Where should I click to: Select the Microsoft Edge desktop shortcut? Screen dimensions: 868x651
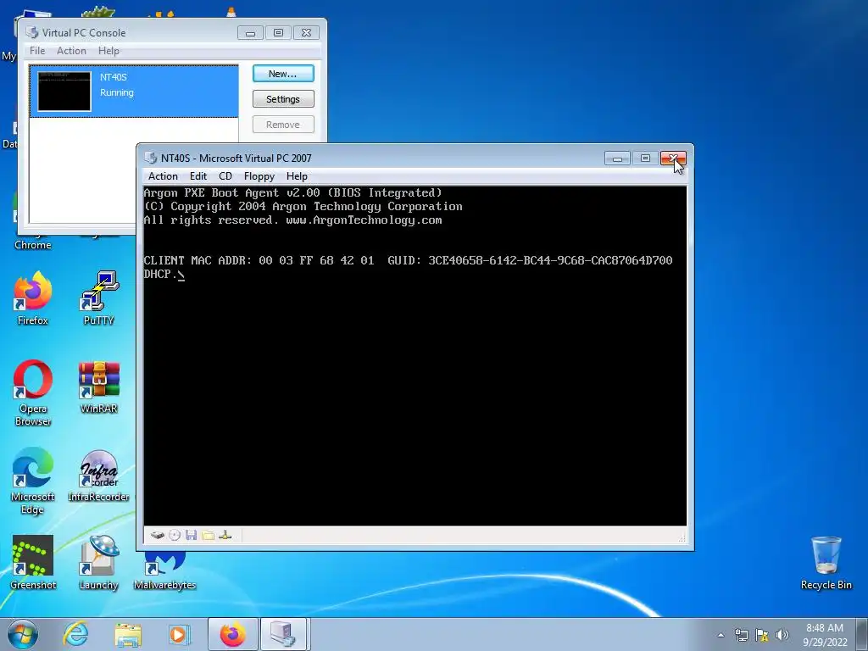pos(33,481)
